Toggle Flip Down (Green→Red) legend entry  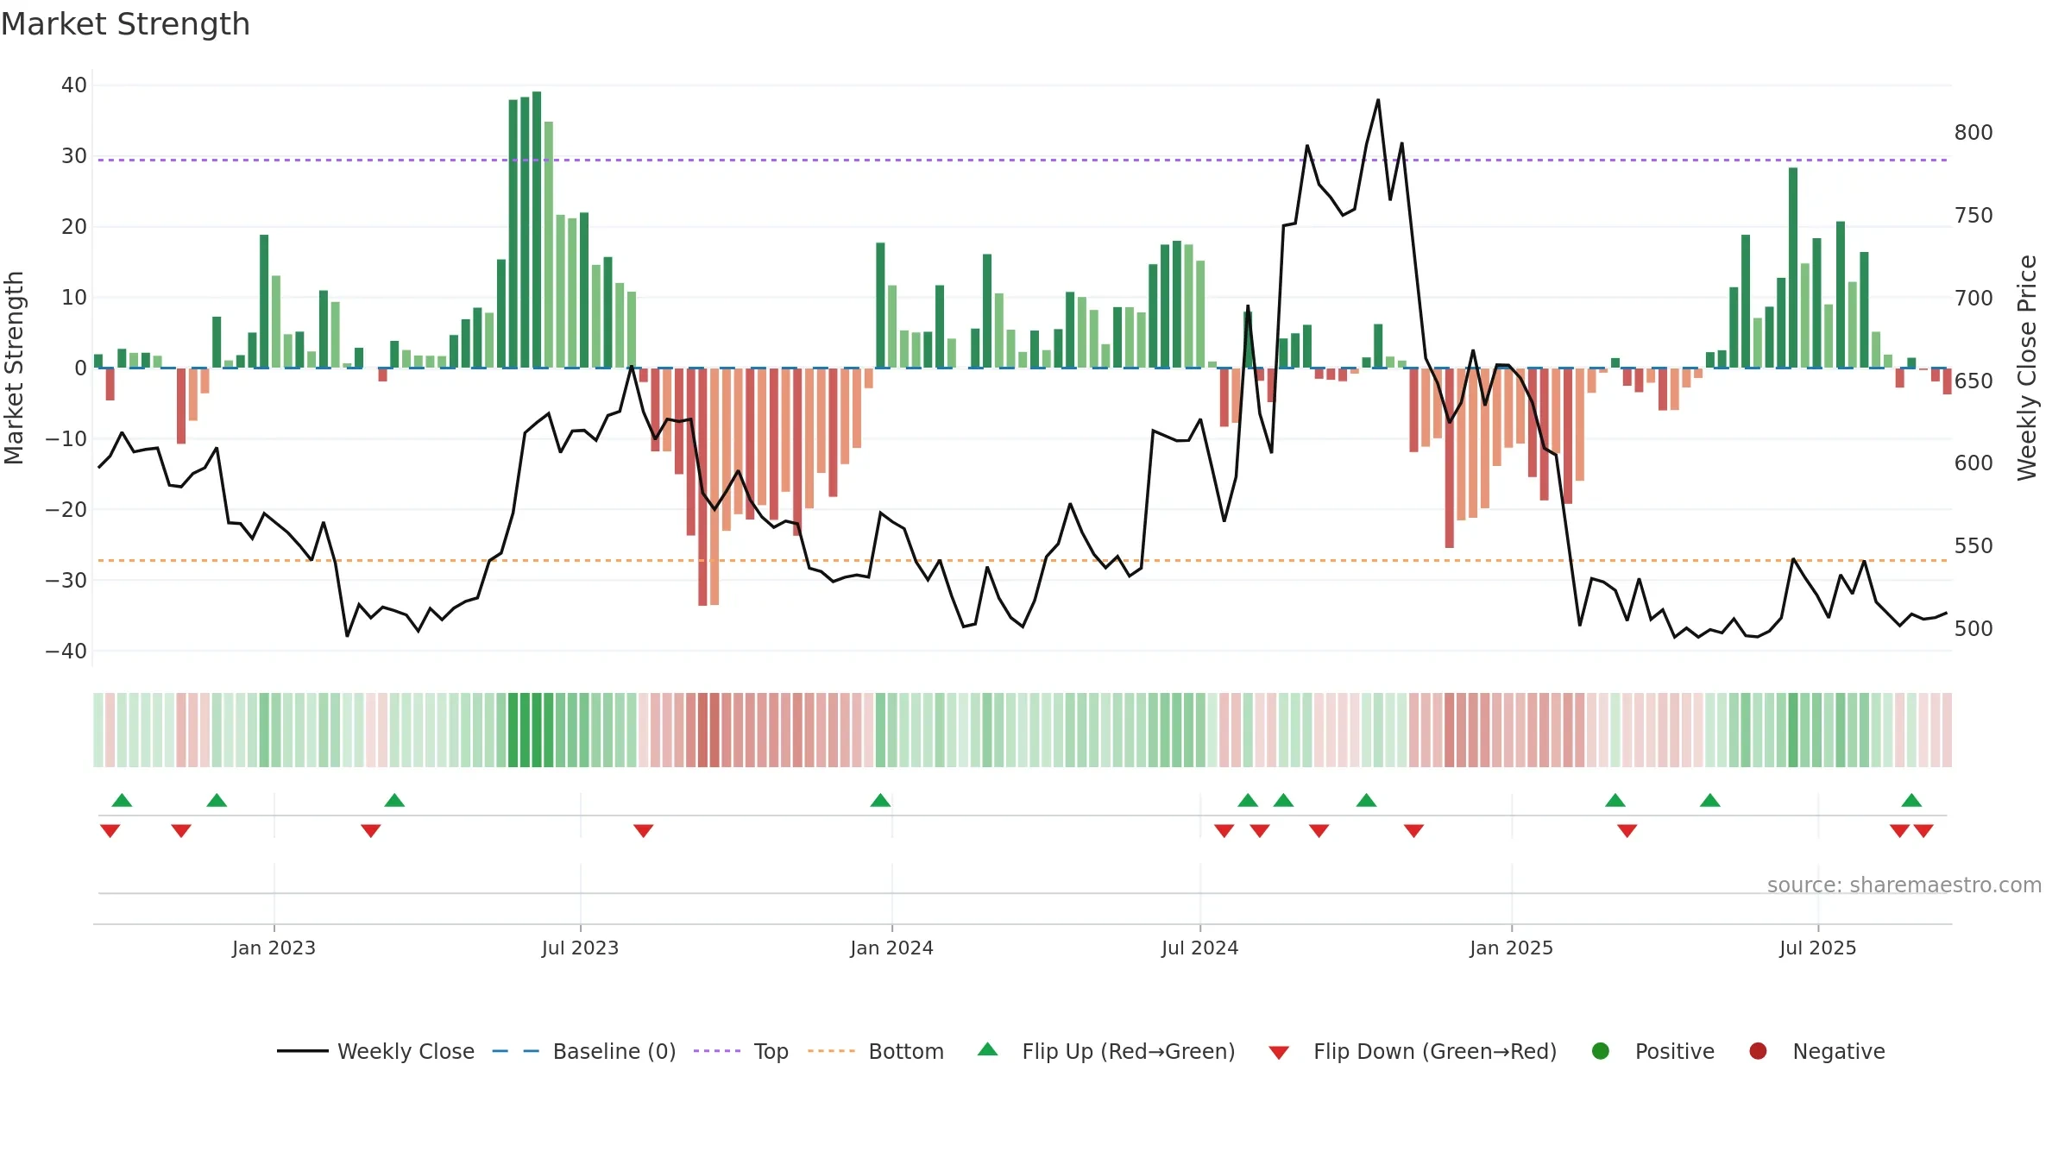[1413, 1051]
